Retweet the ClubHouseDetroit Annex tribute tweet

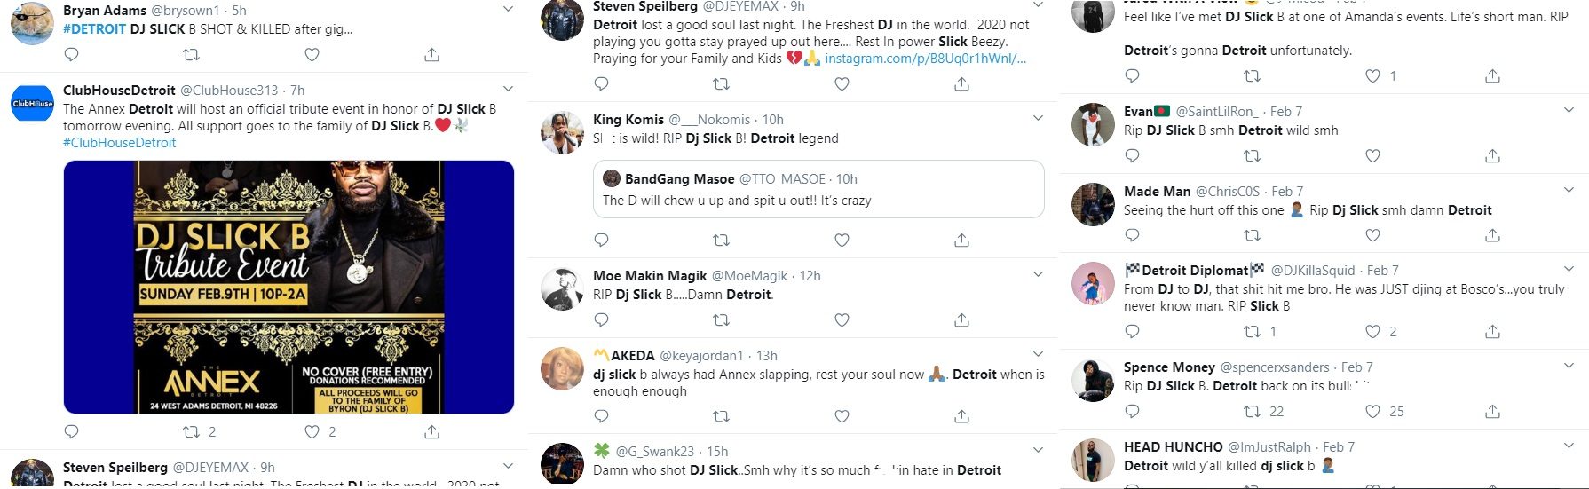pyautogui.click(x=191, y=432)
